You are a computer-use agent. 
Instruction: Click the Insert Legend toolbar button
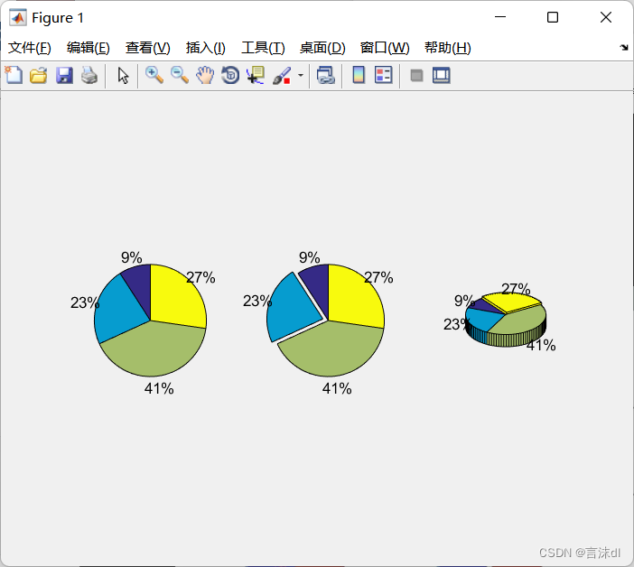384,76
